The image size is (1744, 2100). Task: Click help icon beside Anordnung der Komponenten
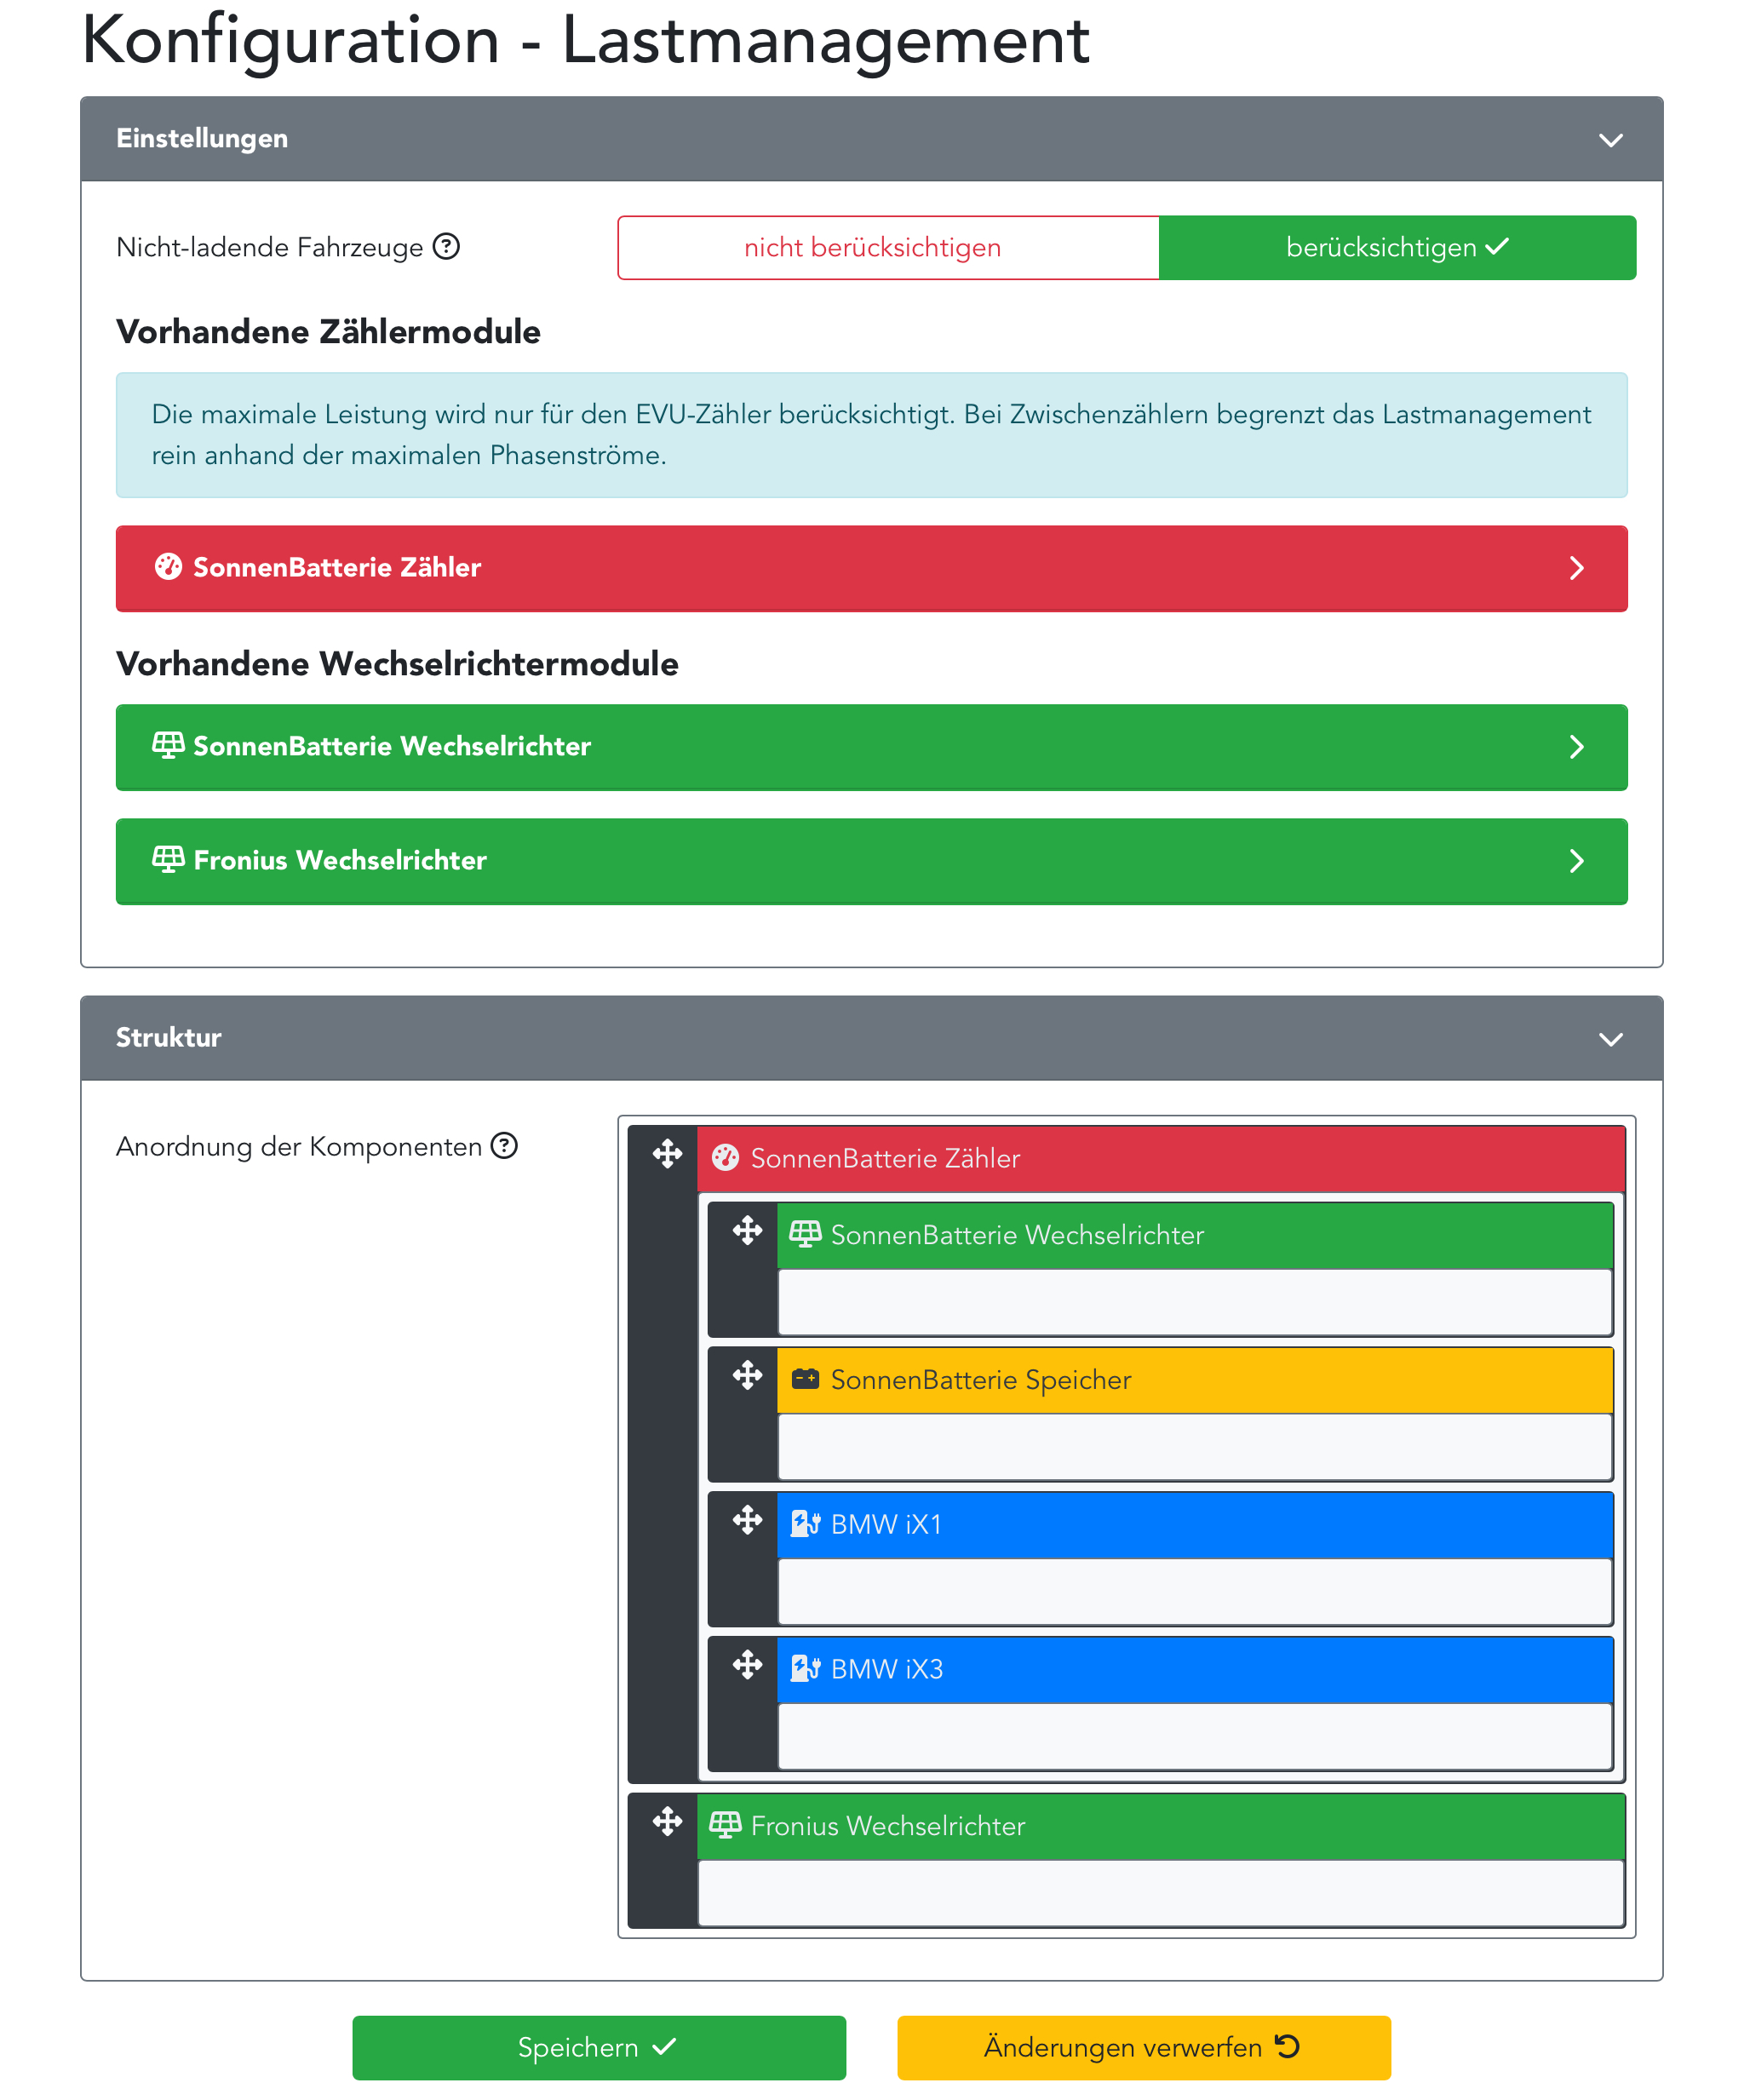coord(504,1145)
